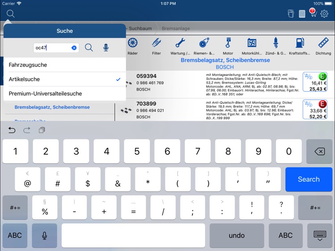Viewport: 335px width, 251px height.
Task: Open Motor piston category
Action: pyautogui.click(x=228, y=46)
